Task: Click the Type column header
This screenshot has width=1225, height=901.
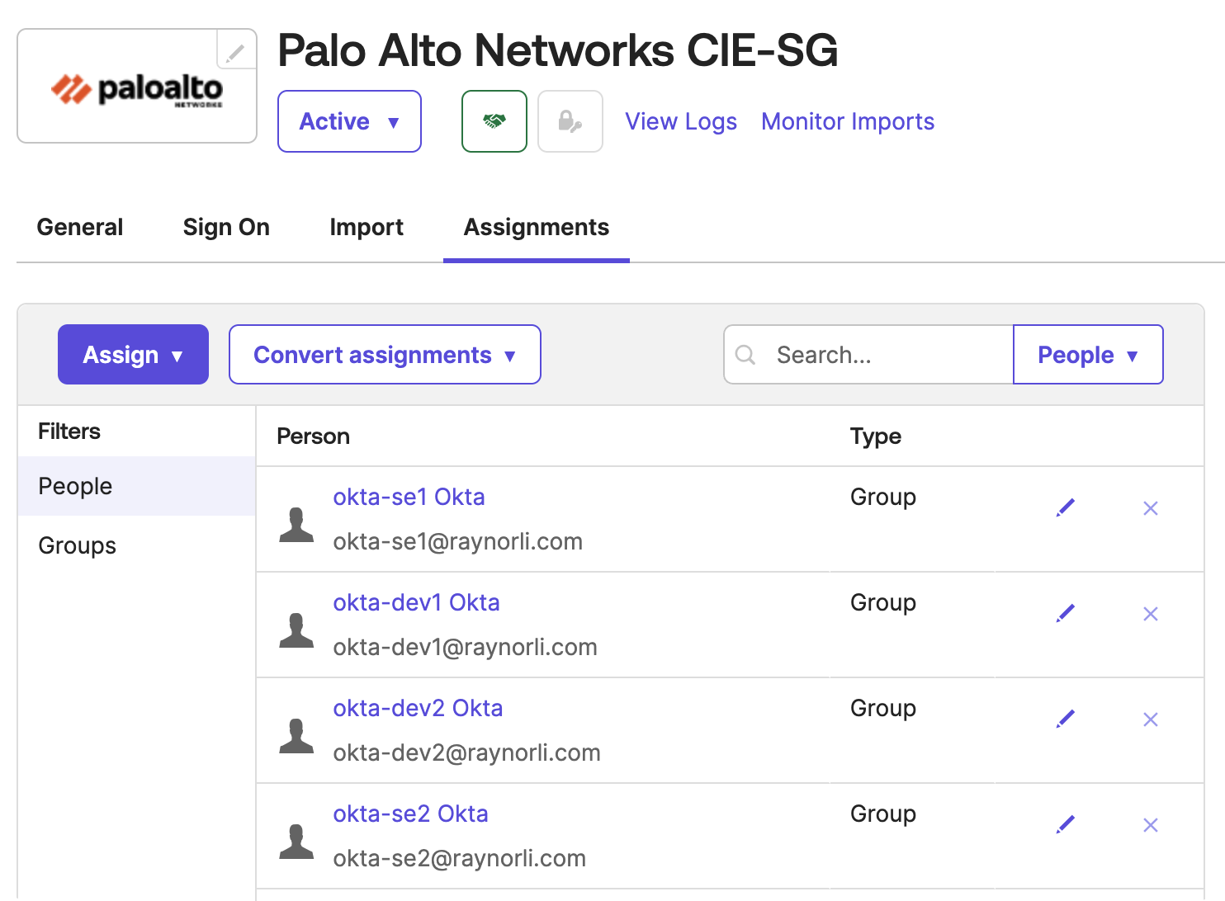Action: click(x=876, y=436)
